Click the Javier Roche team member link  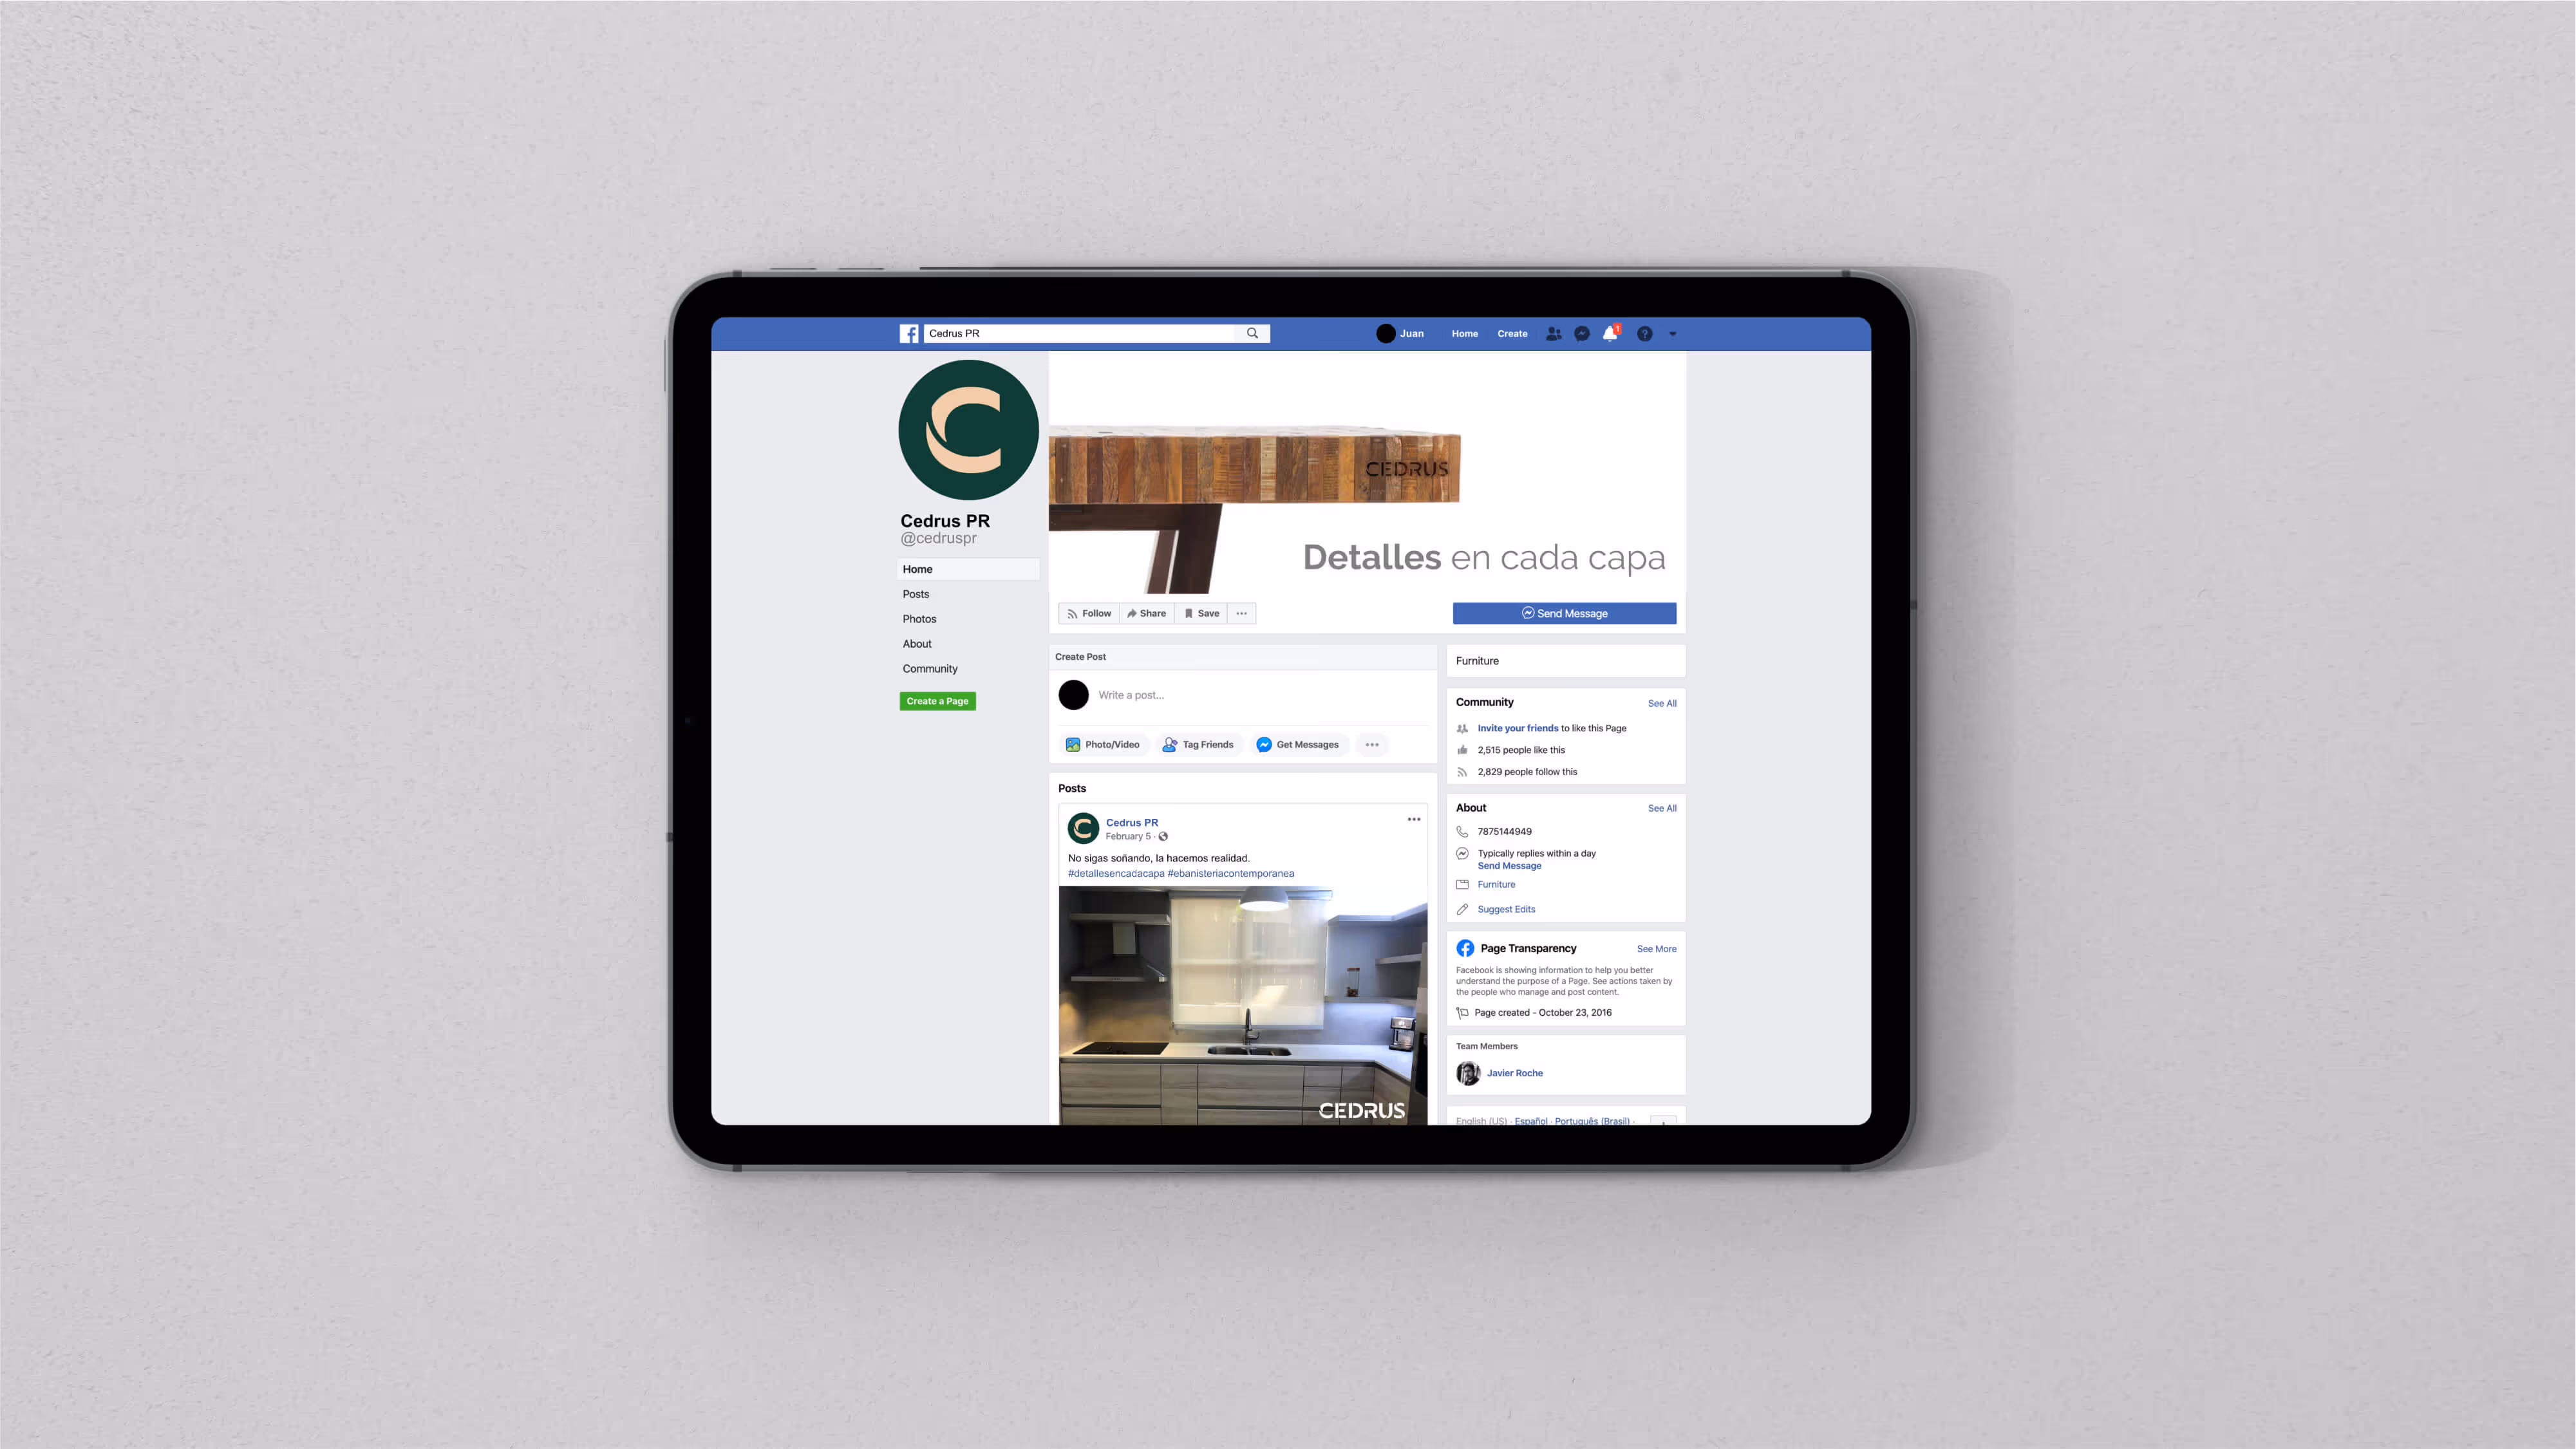[x=1514, y=1074]
